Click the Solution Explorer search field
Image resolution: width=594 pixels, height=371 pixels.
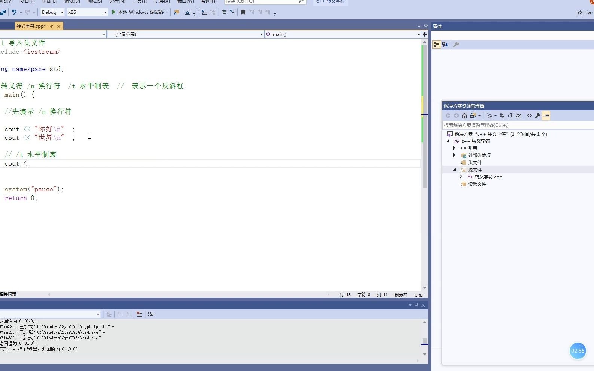click(518, 125)
